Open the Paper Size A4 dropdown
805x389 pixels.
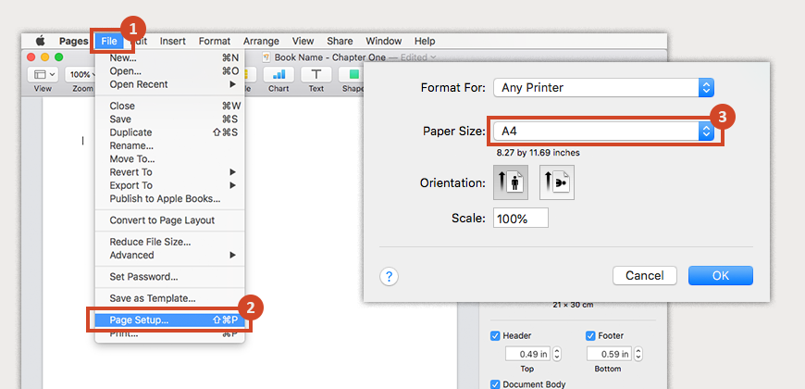(603, 132)
